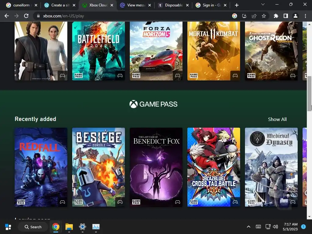
Task: Open clock showing 7:17 AM
Action: coord(290,227)
